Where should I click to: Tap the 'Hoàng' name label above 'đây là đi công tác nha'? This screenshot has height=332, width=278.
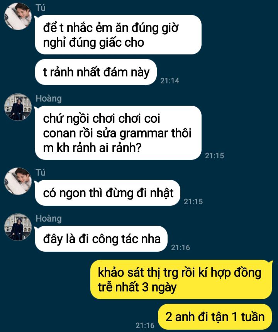[49, 219]
